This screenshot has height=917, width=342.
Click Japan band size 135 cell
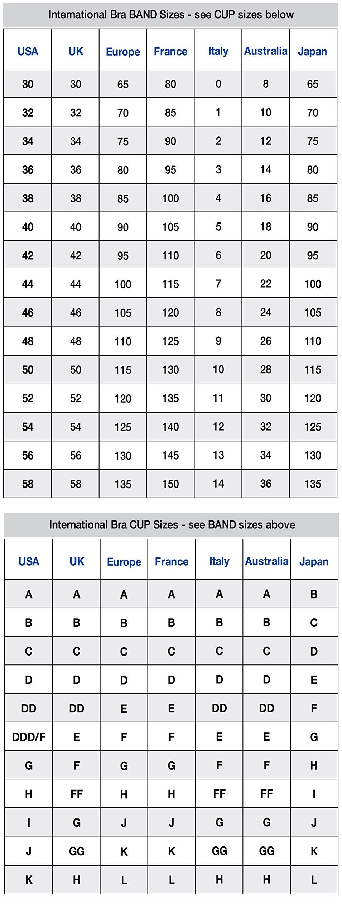(x=313, y=484)
